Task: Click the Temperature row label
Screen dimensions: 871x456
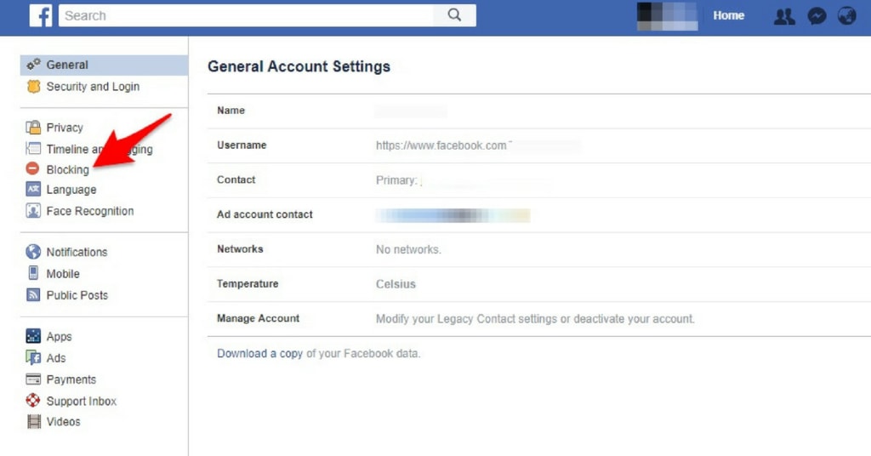Action: (x=248, y=284)
